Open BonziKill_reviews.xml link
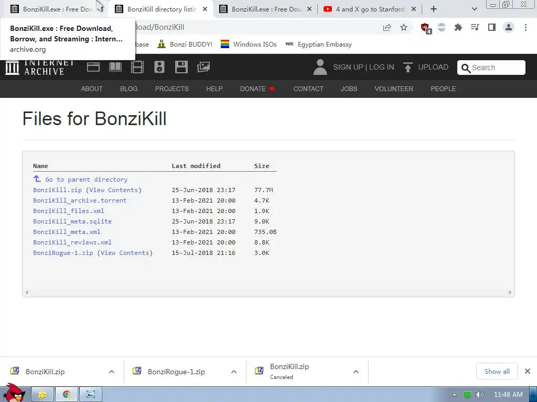 (72, 242)
